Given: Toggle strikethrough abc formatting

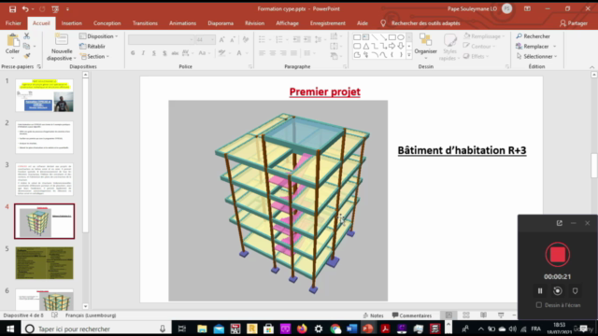Looking at the screenshot, I should point(175,53).
